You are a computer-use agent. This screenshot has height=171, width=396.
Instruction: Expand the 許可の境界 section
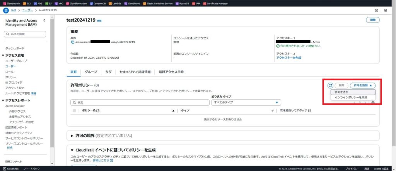72,136
